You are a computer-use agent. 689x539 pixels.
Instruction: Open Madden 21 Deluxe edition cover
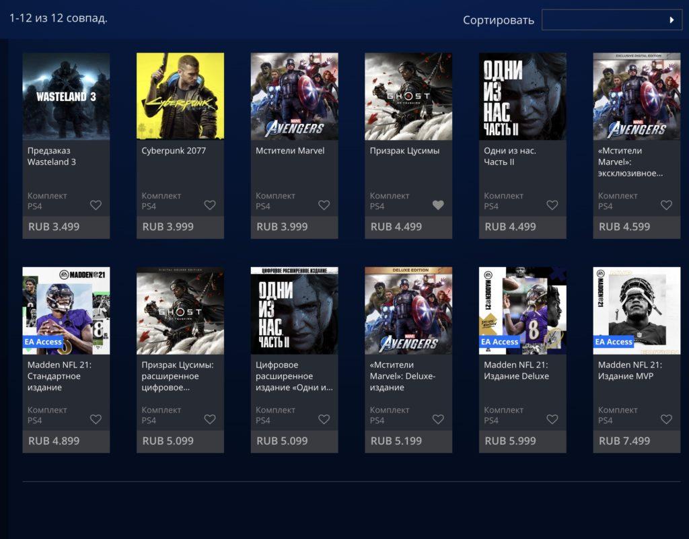(x=522, y=311)
